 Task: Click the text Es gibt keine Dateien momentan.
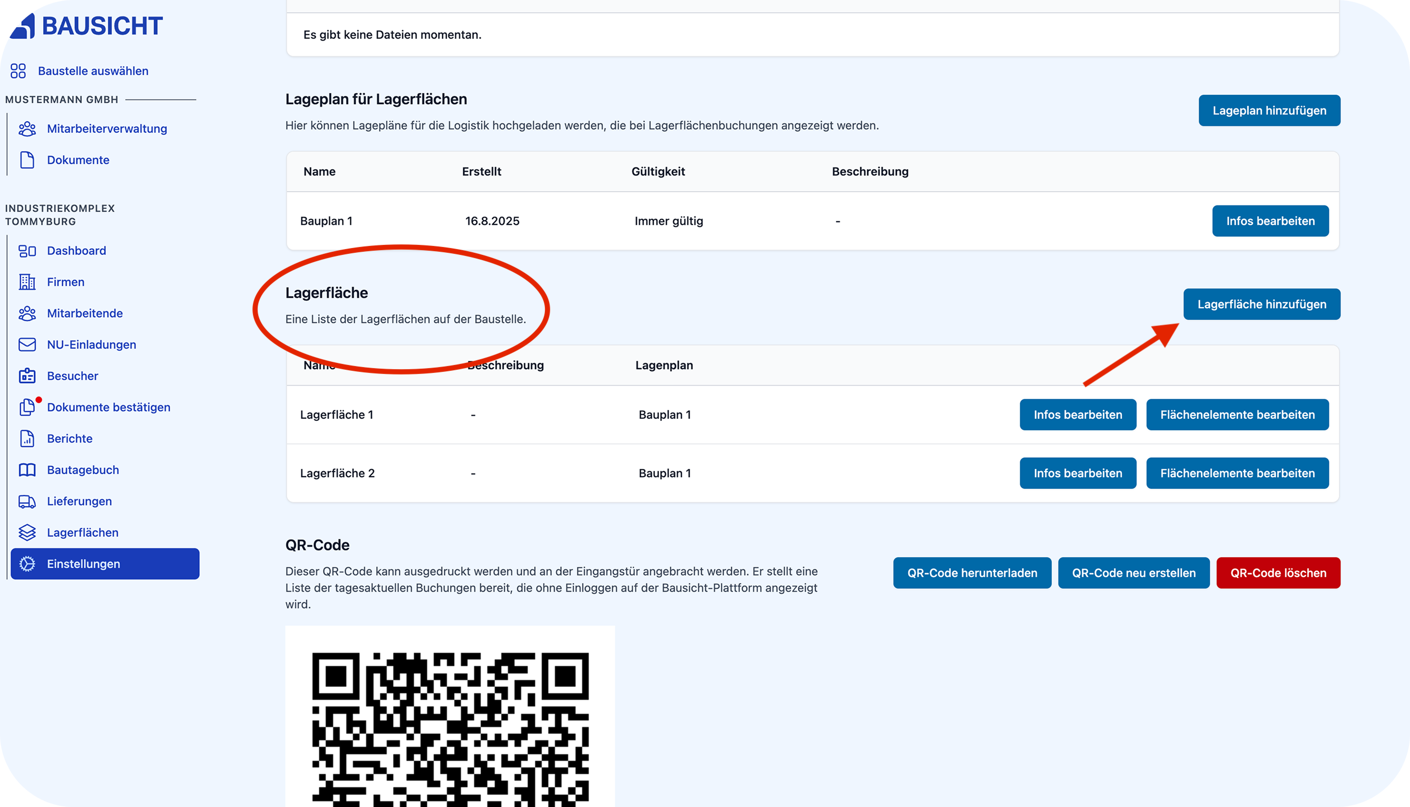pyautogui.click(x=393, y=34)
